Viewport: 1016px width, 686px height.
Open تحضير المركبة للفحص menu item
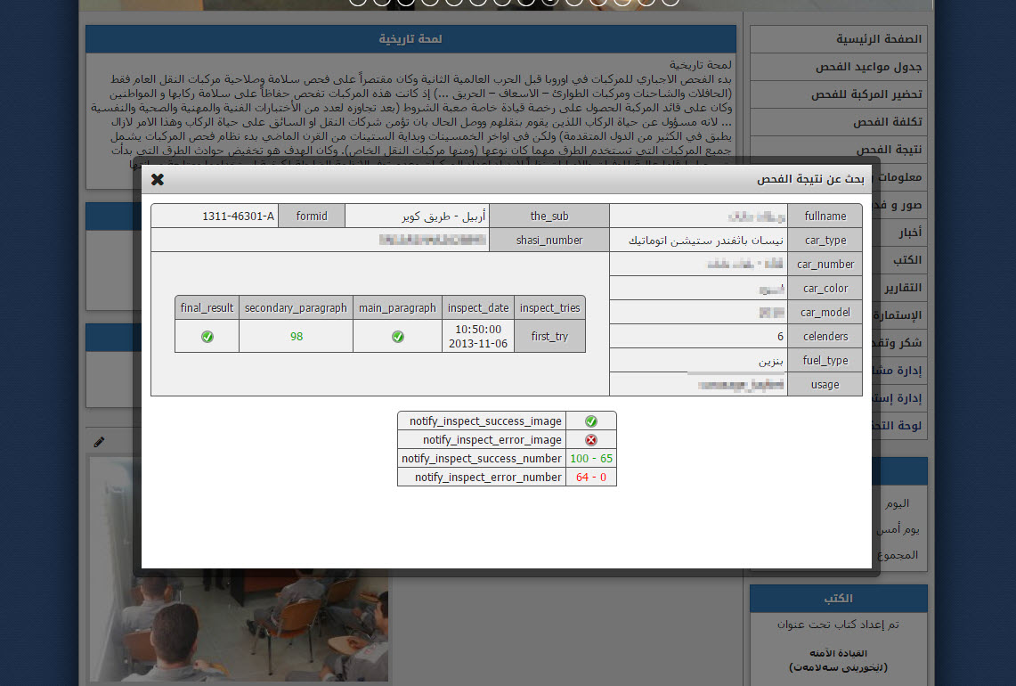click(839, 94)
